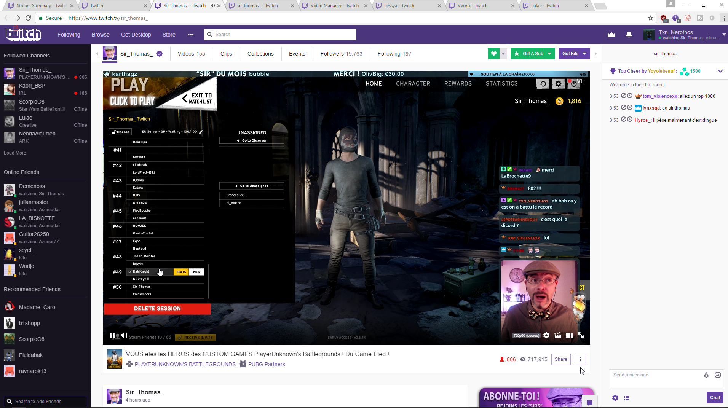
Task: Enter fullscreen on the video player
Action: (581, 335)
